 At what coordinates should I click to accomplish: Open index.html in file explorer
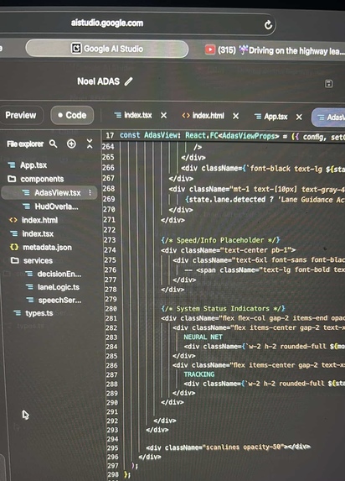[39, 220]
